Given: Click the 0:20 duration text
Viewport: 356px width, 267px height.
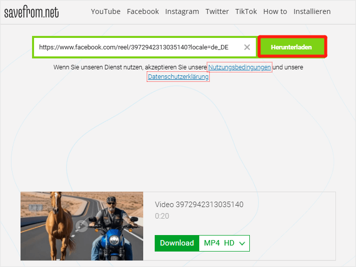Looking at the screenshot, I should click(162, 216).
